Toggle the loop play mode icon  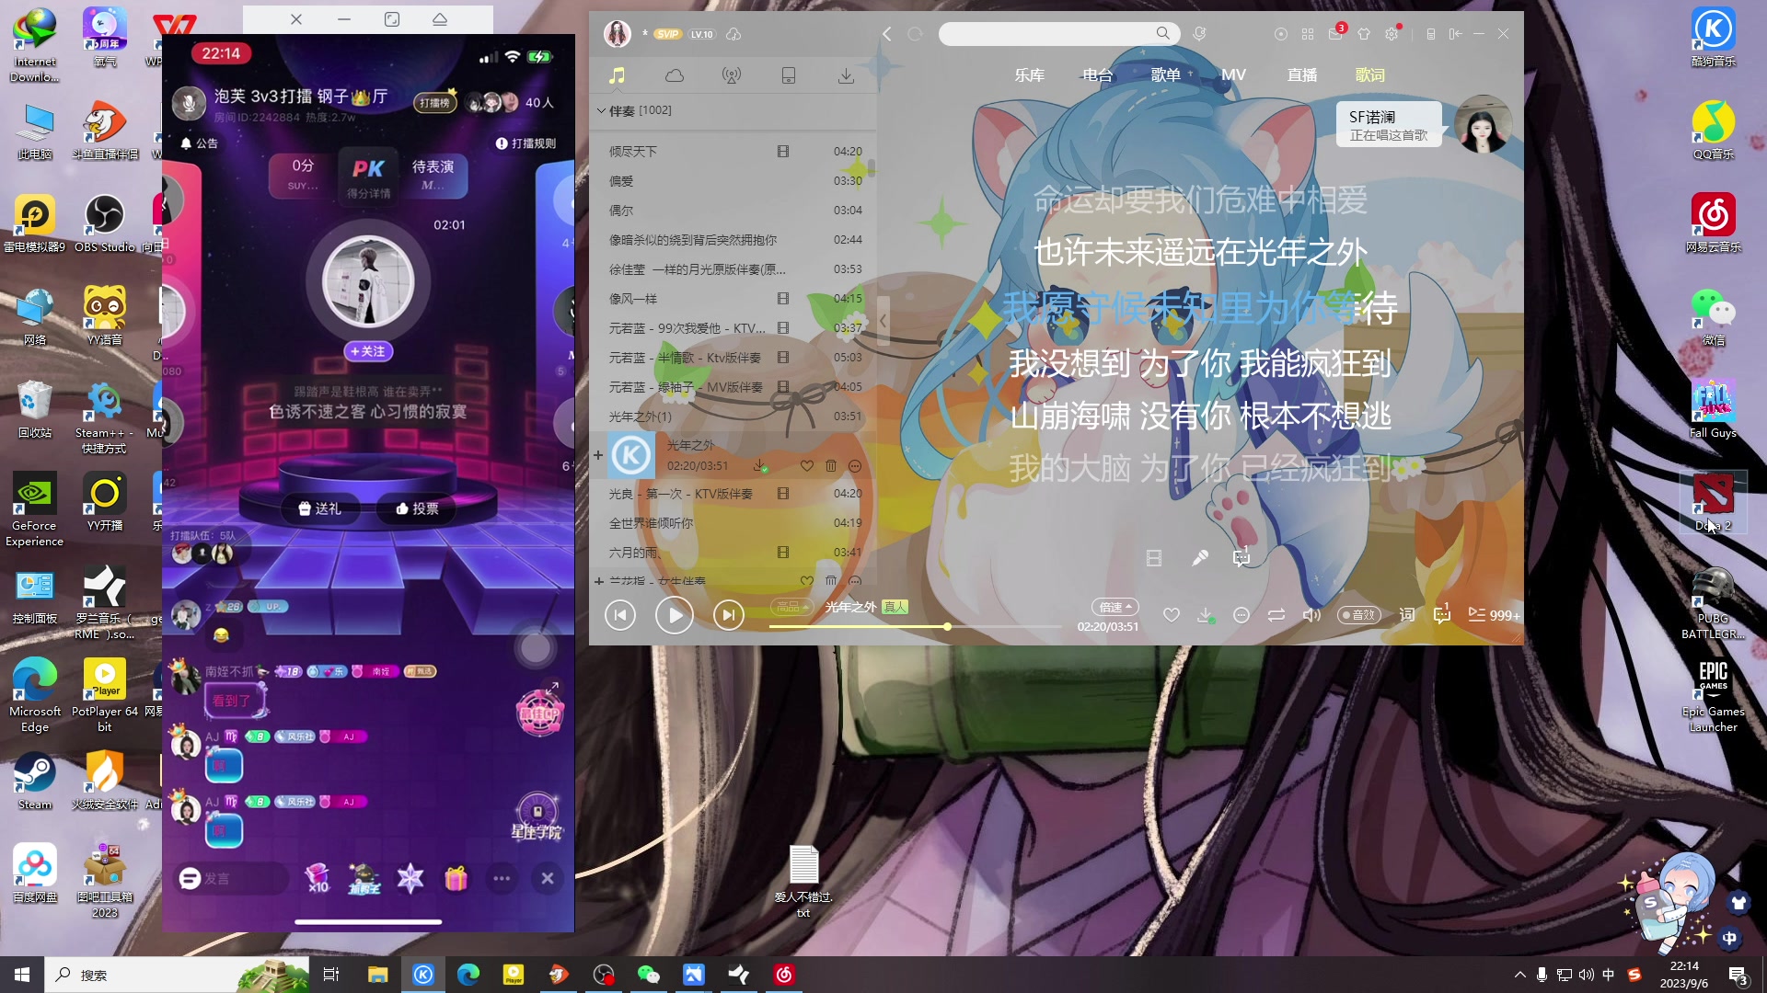pyautogui.click(x=1276, y=615)
